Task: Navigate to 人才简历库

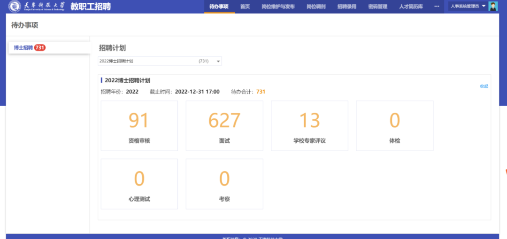Action: coord(411,7)
